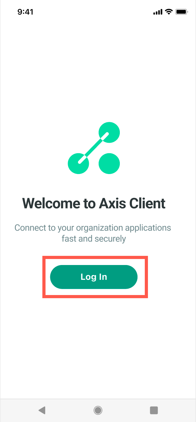Click the standalone bottom-right logo circle
The image size is (196, 422).
point(109,164)
